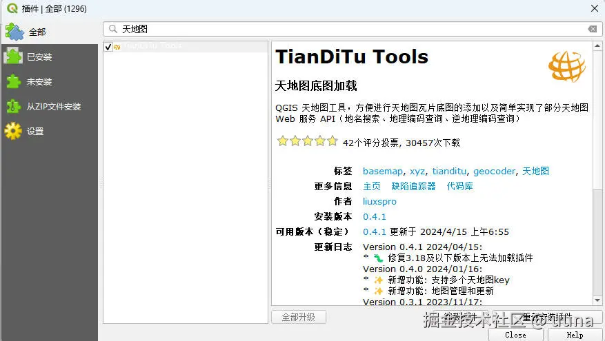
Task: Click the puzzle icon beside 未安装
Action: [x=13, y=82]
